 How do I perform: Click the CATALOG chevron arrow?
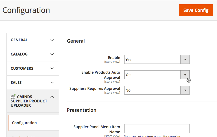[x=52, y=54]
